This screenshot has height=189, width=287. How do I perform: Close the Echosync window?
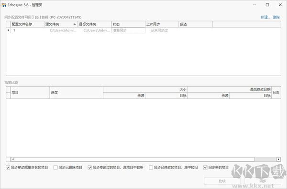[x=280, y=5]
